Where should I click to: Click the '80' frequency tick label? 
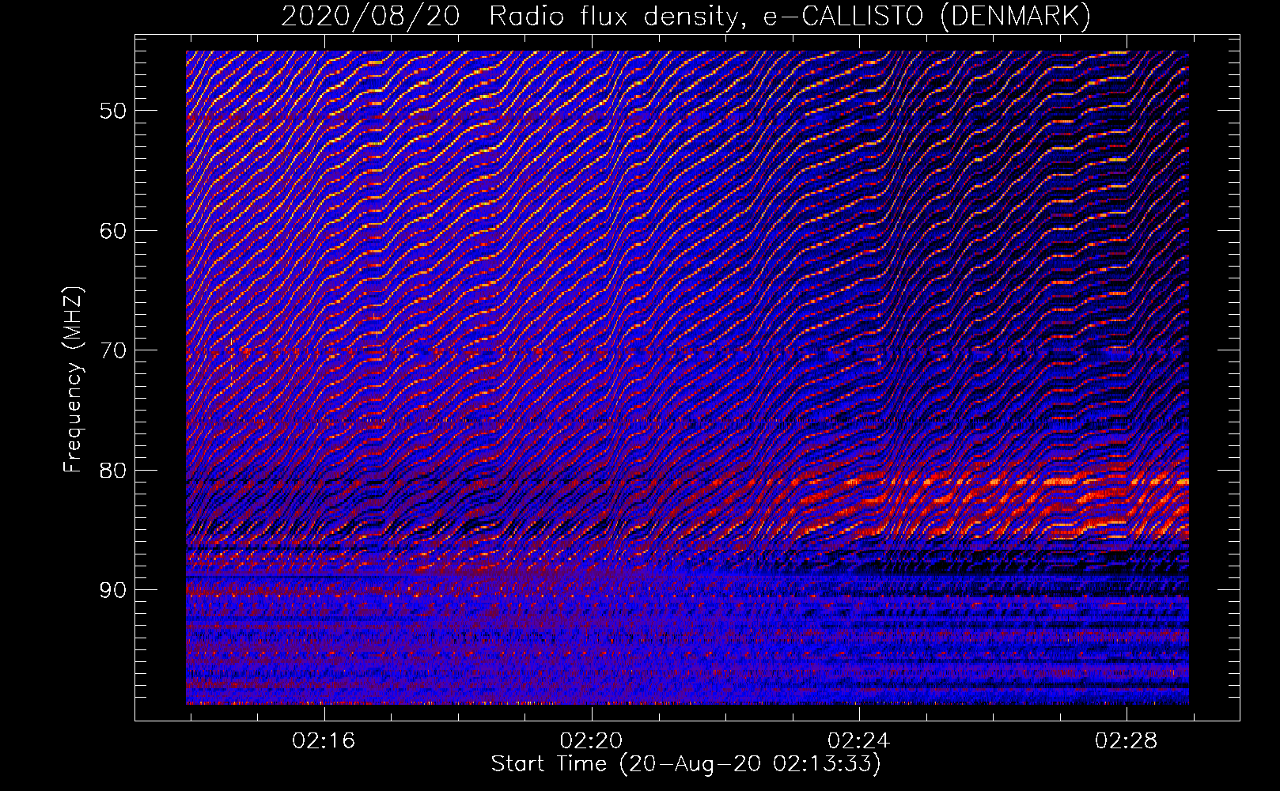coord(113,471)
